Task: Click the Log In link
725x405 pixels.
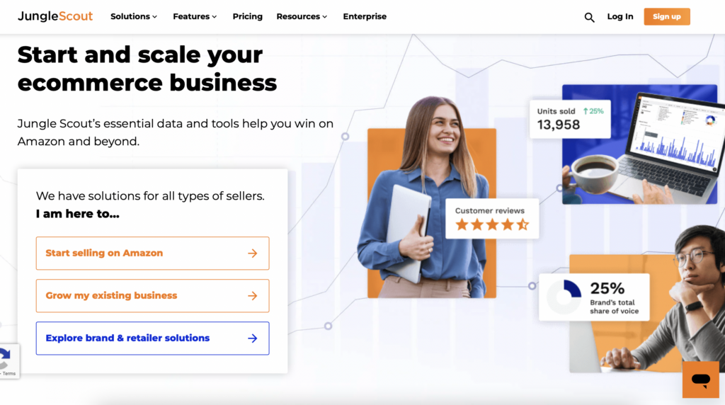Action: click(x=620, y=17)
